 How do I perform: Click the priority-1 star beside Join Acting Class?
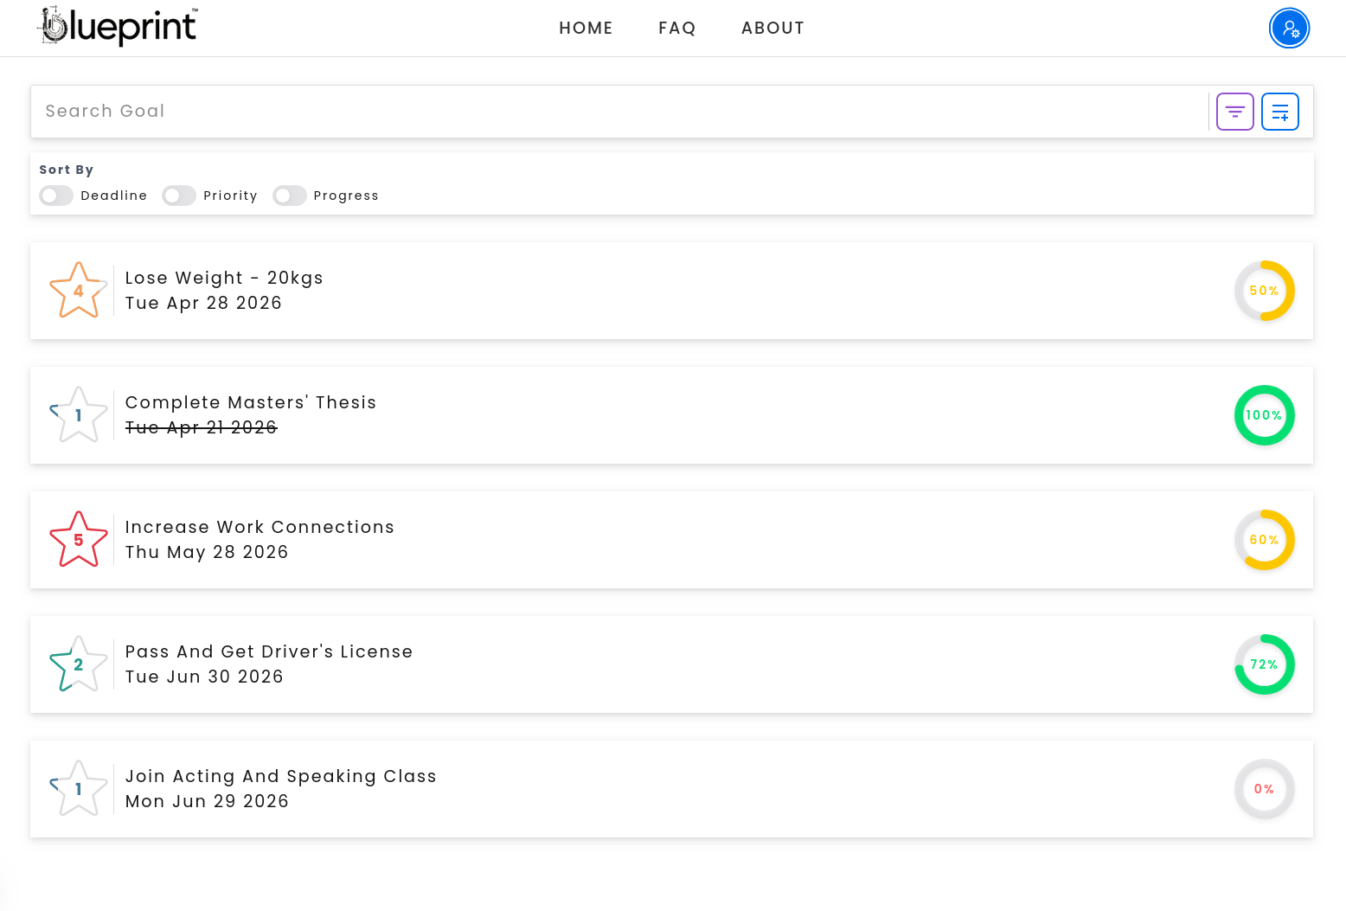(x=78, y=788)
